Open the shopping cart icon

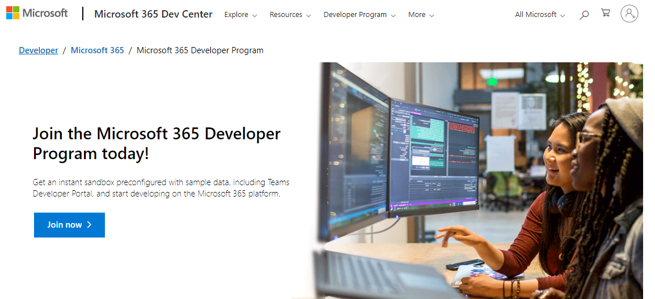point(605,13)
